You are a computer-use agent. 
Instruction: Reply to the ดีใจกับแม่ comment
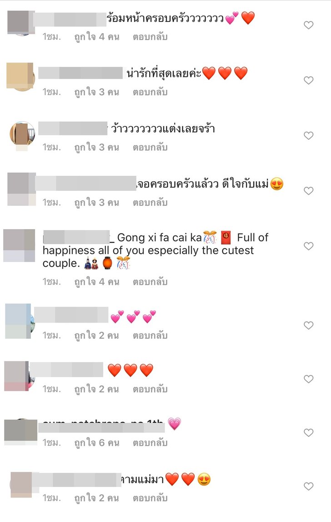point(150,203)
